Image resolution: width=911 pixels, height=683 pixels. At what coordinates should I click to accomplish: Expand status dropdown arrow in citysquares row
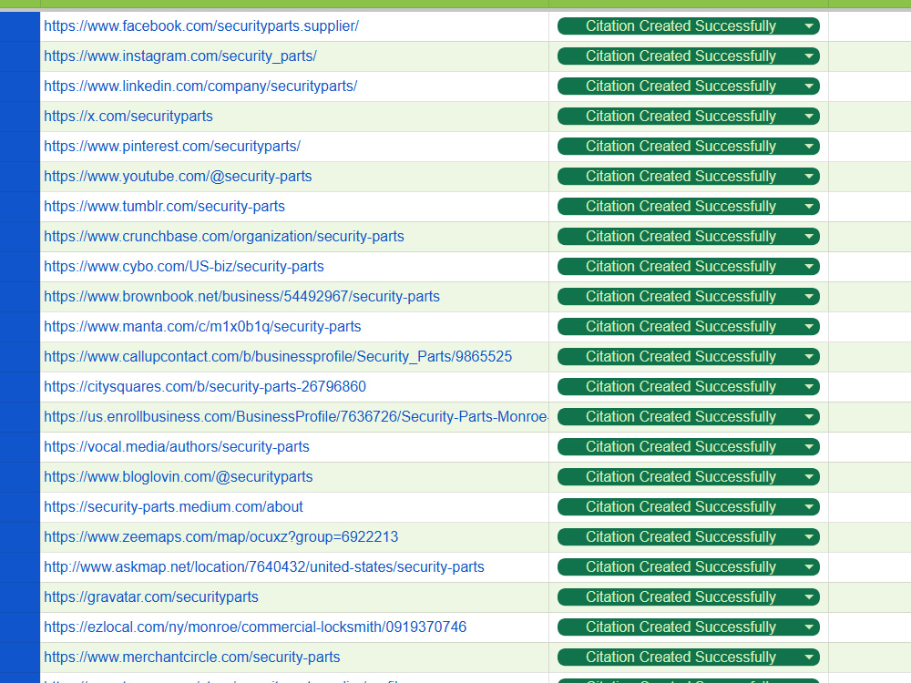coord(809,387)
